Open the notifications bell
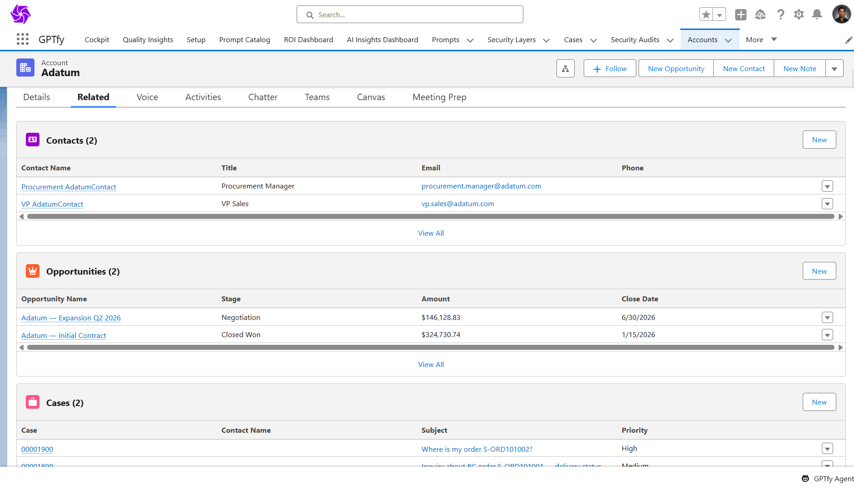This screenshot has width=854, height=488. pyautogui.click(x=817, y=14)
